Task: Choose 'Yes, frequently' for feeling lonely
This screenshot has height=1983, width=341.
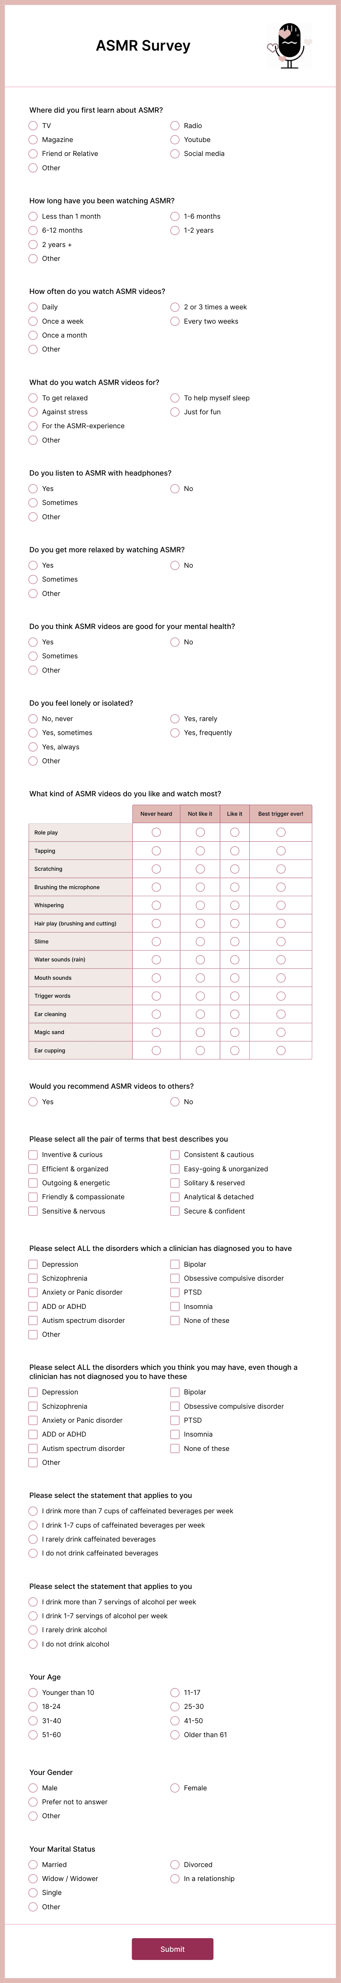Action: tap(175, 732)
